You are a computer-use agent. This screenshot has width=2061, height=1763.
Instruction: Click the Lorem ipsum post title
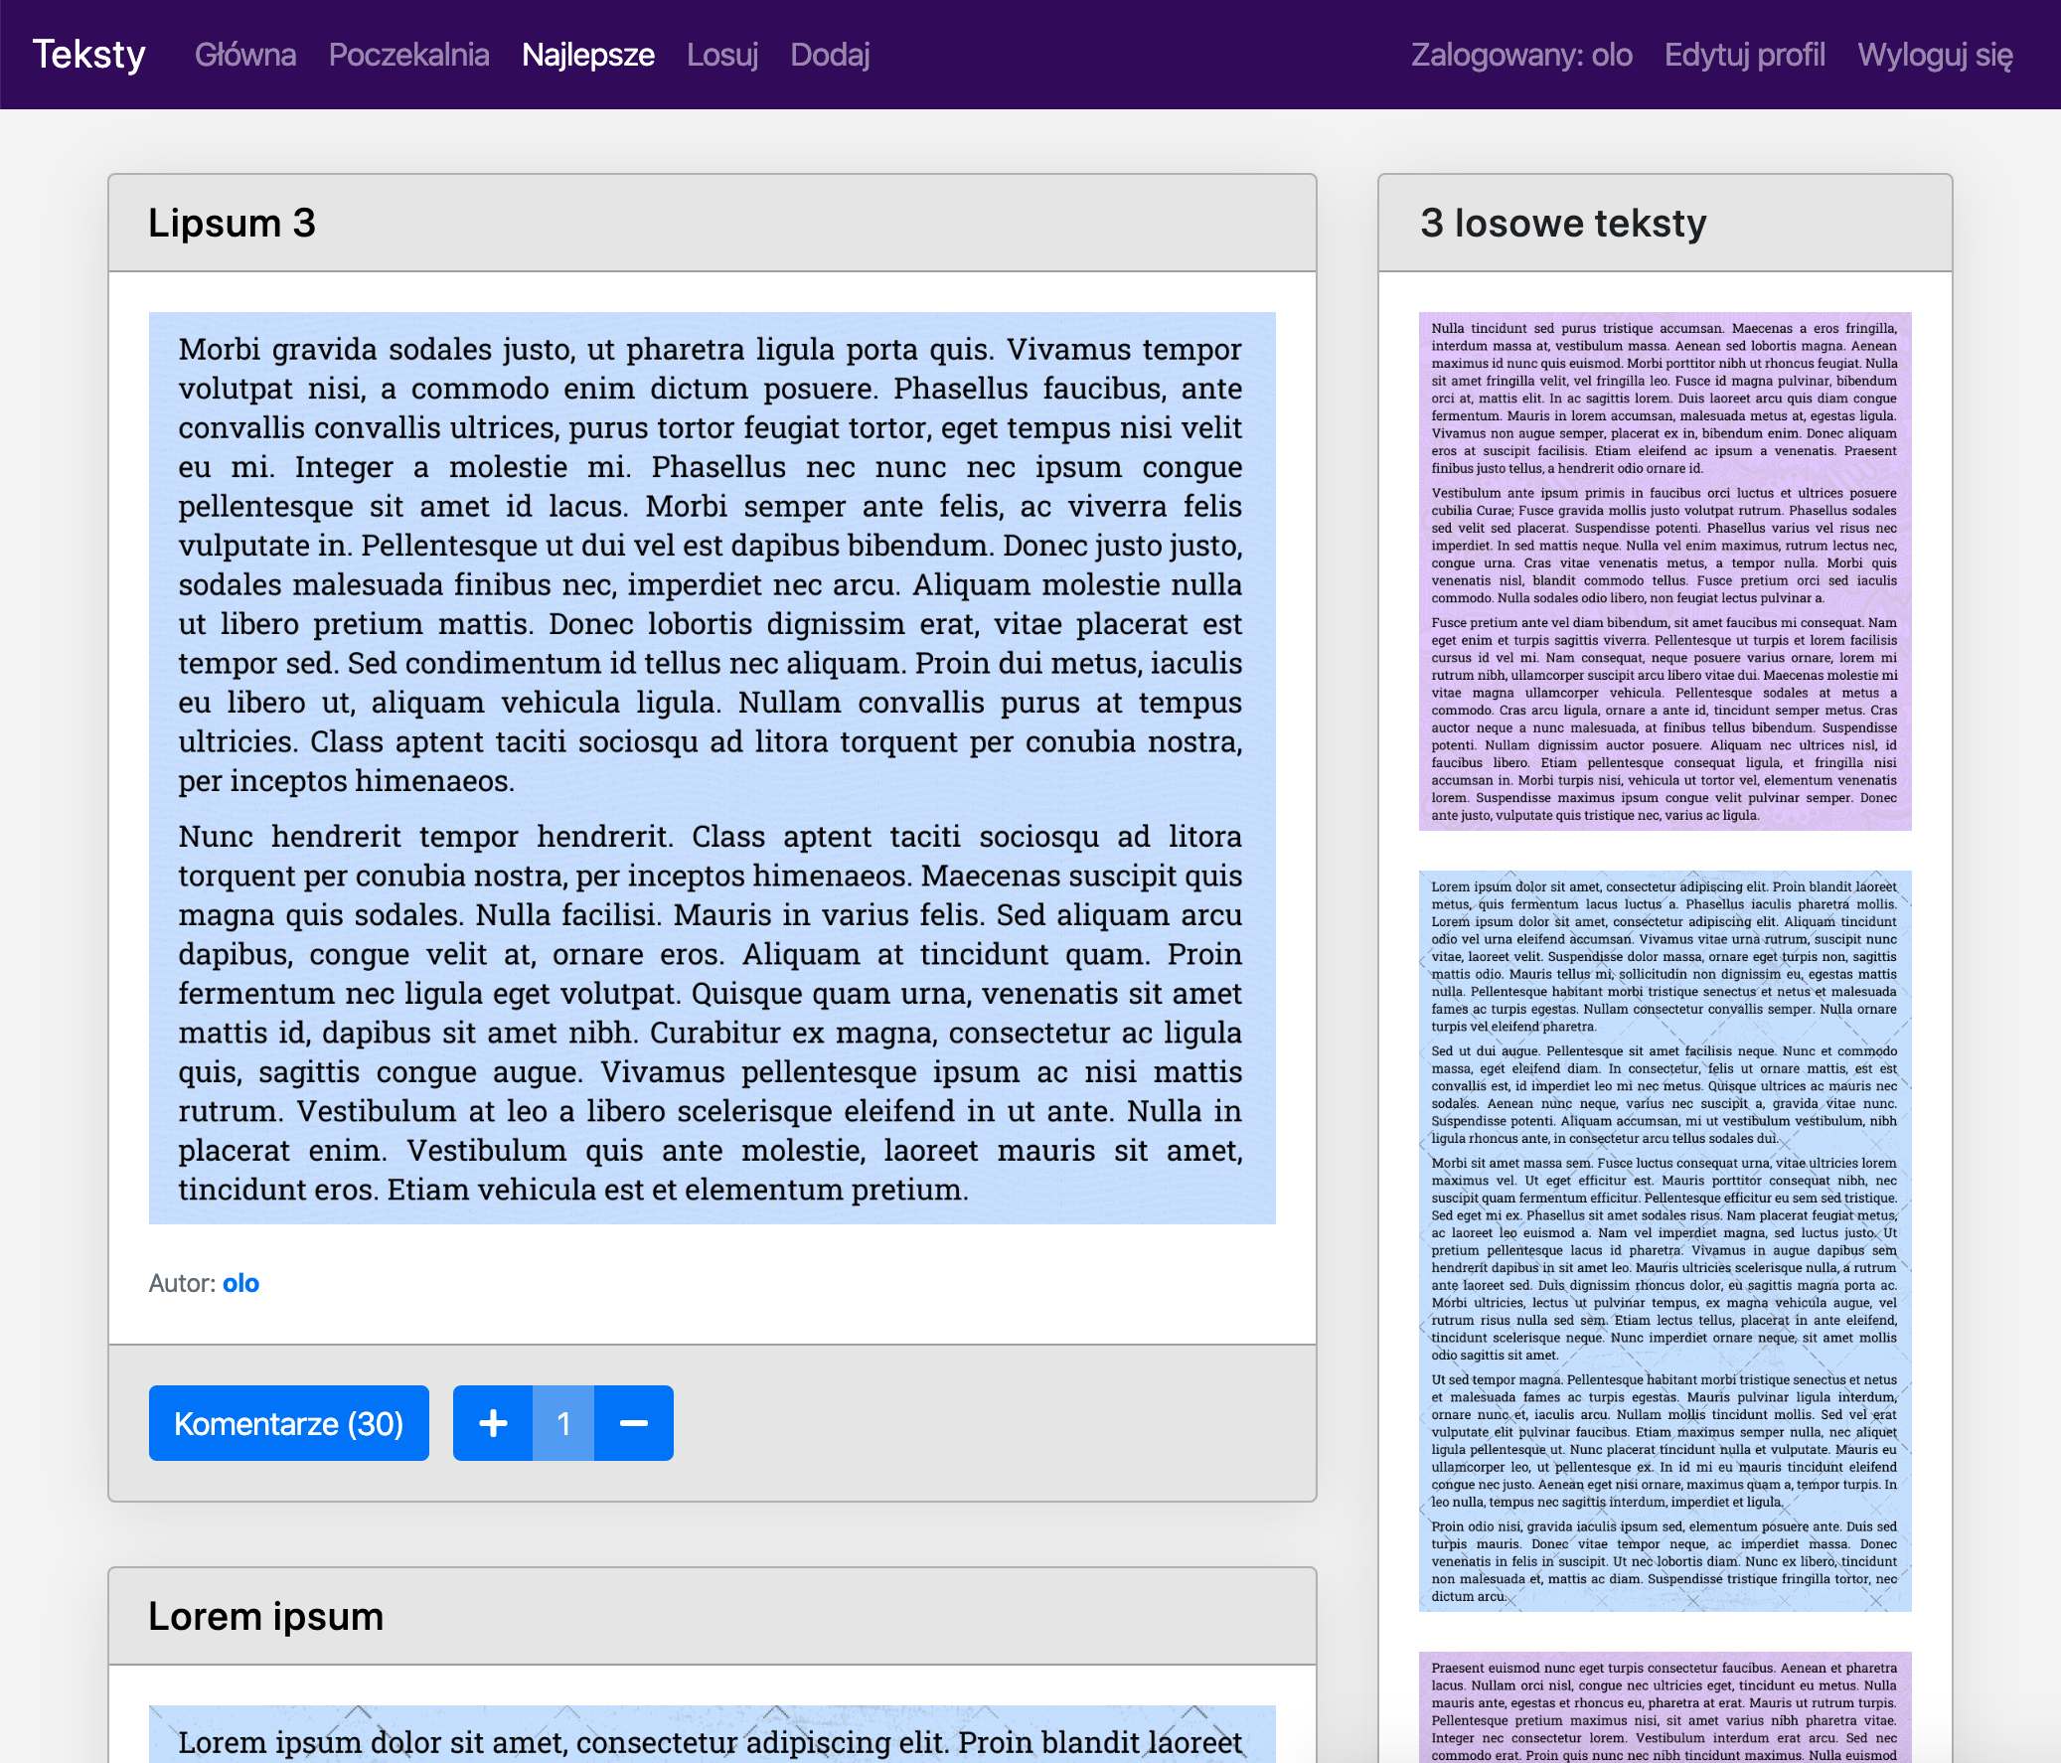[x=265, y=1617]
